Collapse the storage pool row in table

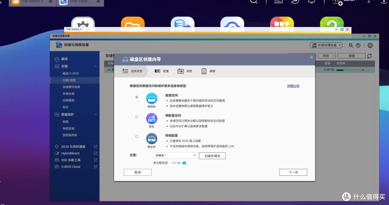[x=109, y=70]
